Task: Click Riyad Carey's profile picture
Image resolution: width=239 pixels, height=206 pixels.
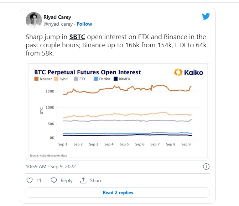Action: 34,20
